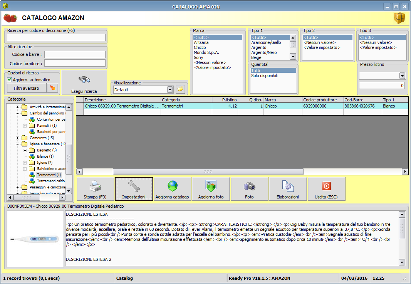Open Foto camera button

click(x=249, y=189)
